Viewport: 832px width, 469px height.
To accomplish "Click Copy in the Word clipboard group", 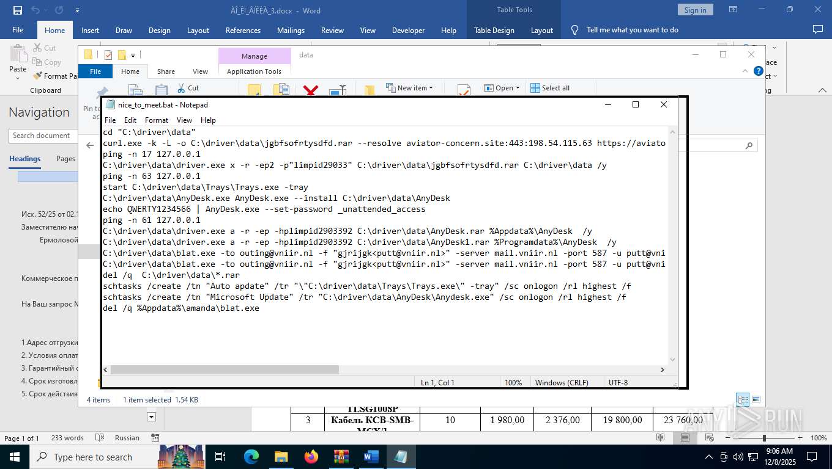I will [x=46, y=62].
